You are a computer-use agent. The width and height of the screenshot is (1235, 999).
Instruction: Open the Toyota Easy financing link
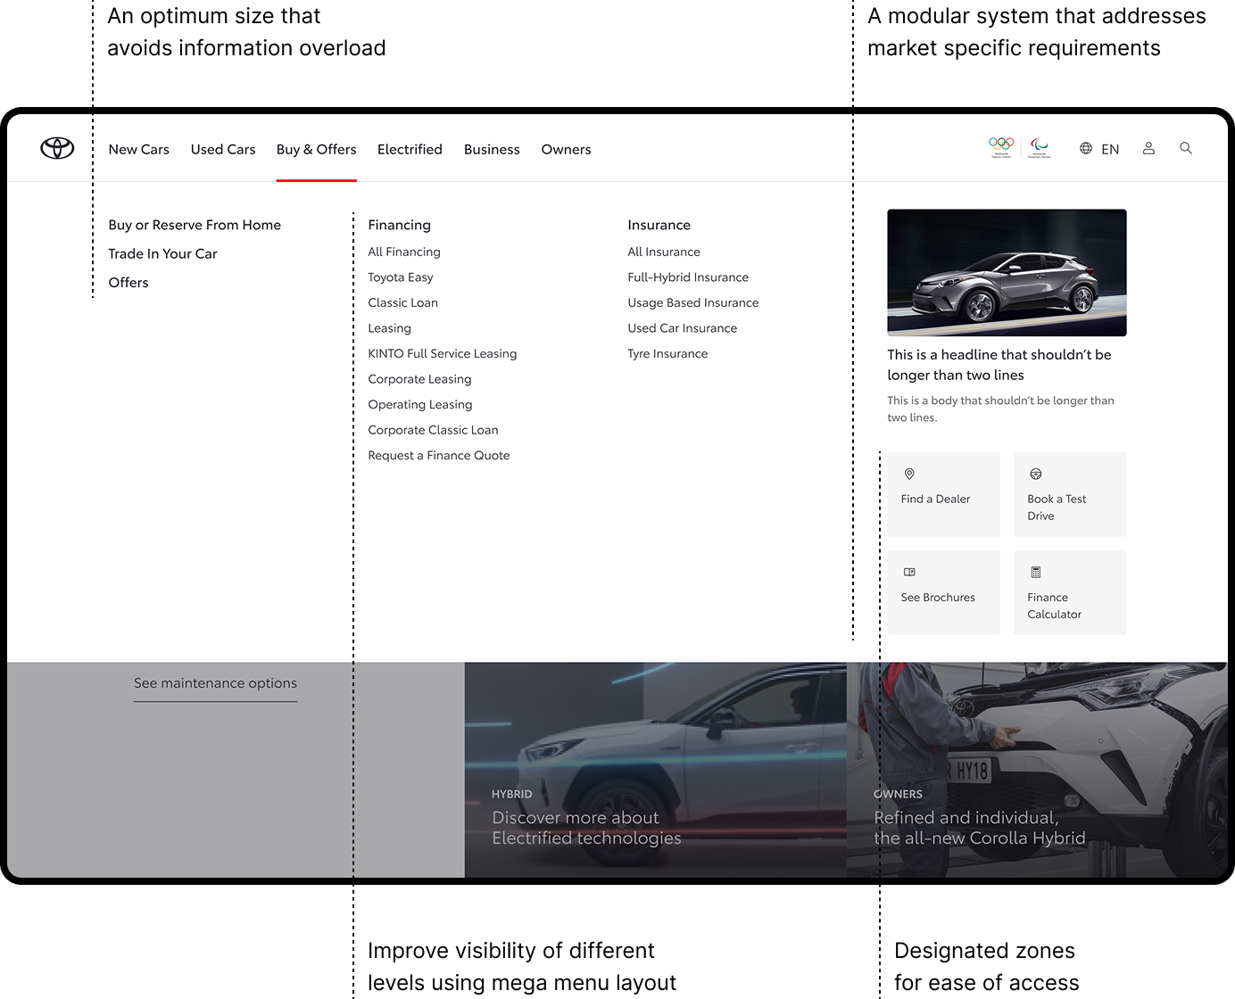(x=401, y=277)
